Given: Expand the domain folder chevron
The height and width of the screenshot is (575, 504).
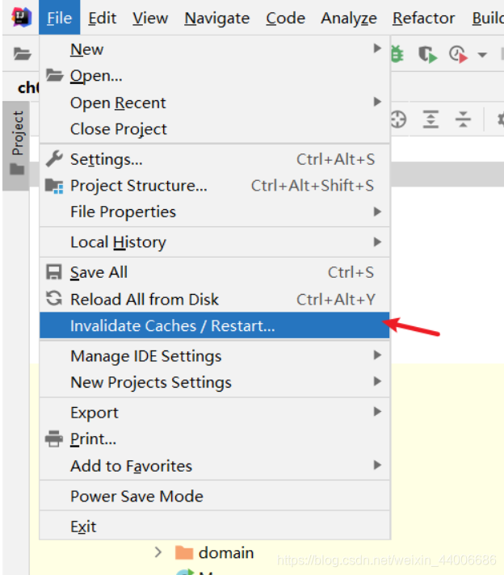Looking at the screenshot, I should (x=158, y=552).
